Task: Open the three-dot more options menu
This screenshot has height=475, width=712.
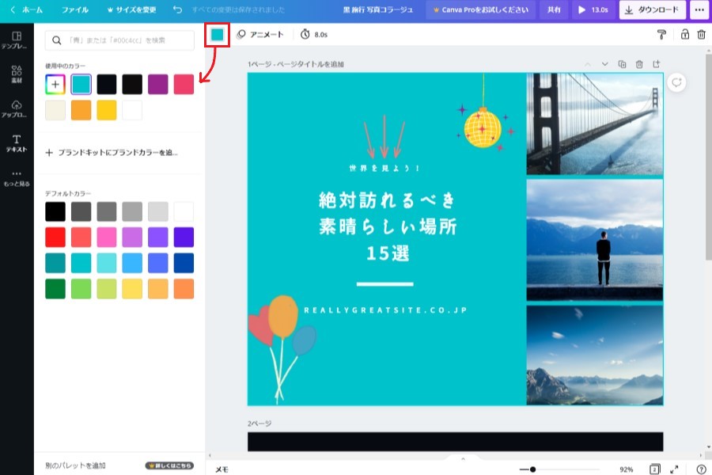Action: (699, 10)
